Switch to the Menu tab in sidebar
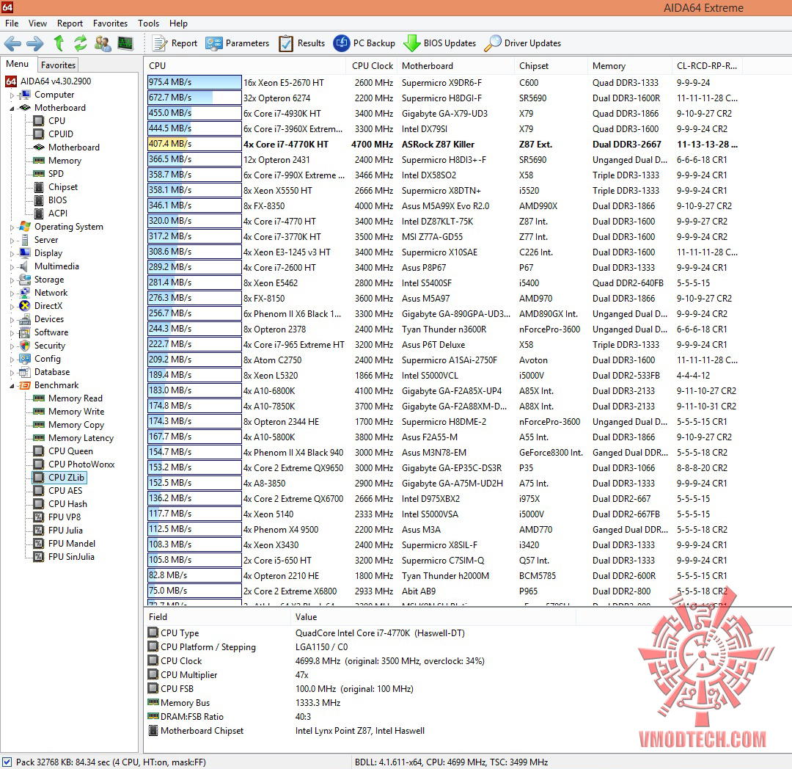The width and height of the screenshot is (792, 769). coord(17,64)
